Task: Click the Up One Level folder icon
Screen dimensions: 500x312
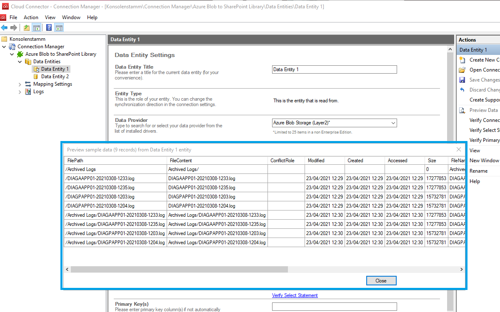Action: [x=27, y=28]
